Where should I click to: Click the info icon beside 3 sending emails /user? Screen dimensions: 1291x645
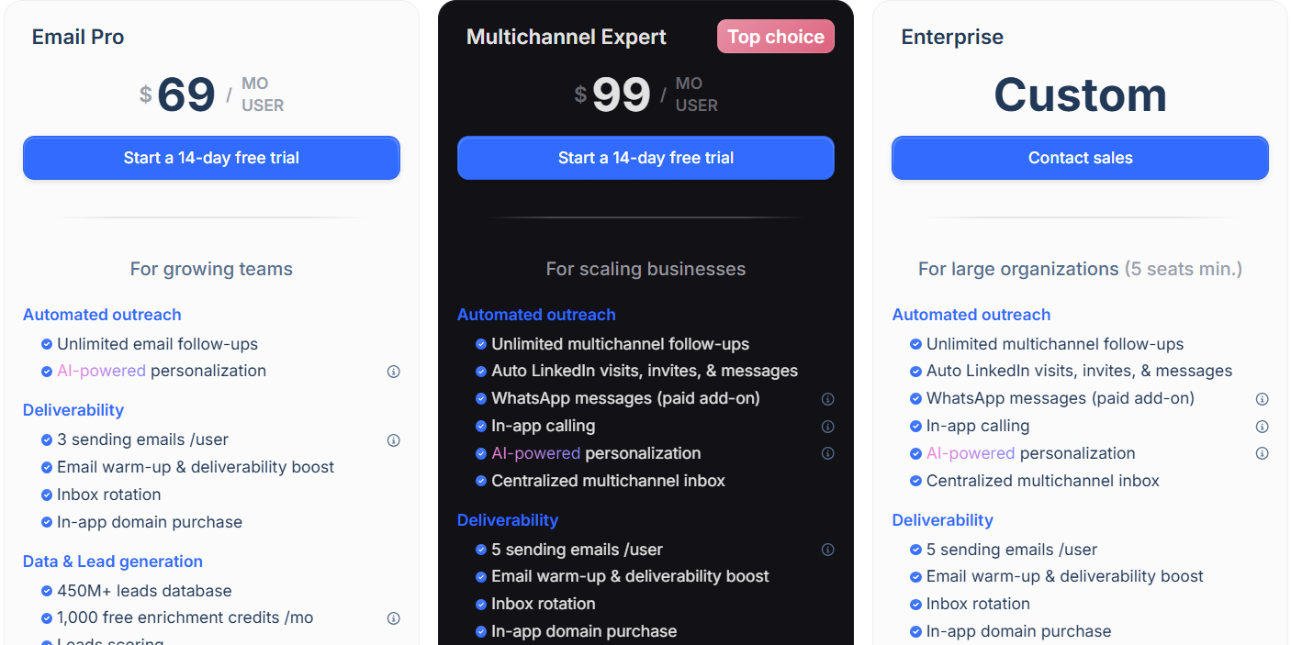pos(394,440)
